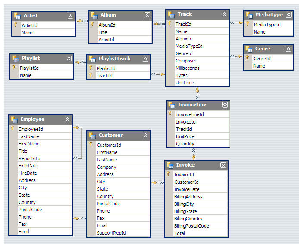Collapse the PlaylistTrack table
299x244 pixels.
click(x=145, y=59)
